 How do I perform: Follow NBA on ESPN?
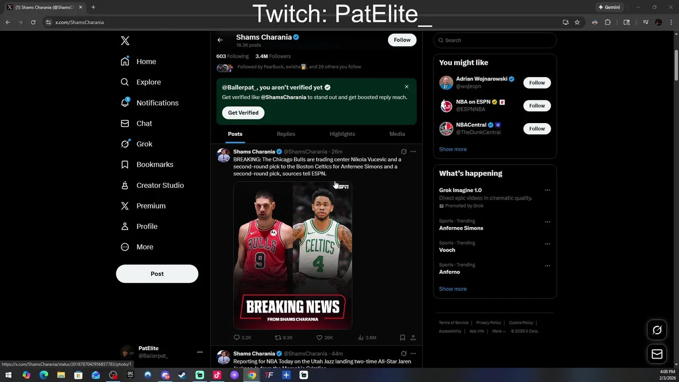click(x=537, y=106)
